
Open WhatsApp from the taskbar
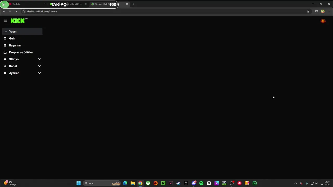(255, 183)
